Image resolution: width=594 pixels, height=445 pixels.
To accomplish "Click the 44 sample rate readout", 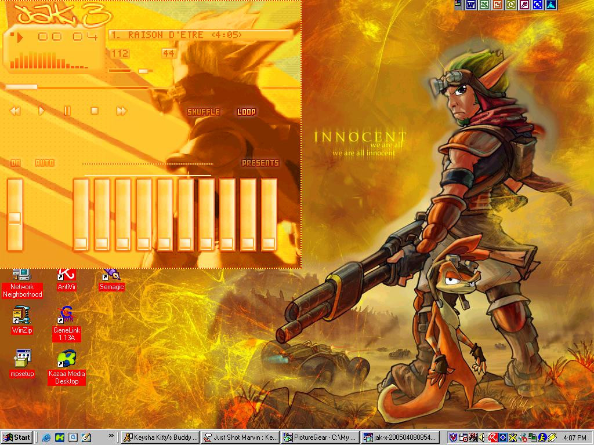I will [x=169, y=53].
